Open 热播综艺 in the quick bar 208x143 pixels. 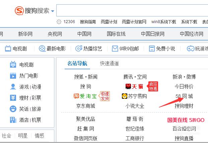coord(92,49)
